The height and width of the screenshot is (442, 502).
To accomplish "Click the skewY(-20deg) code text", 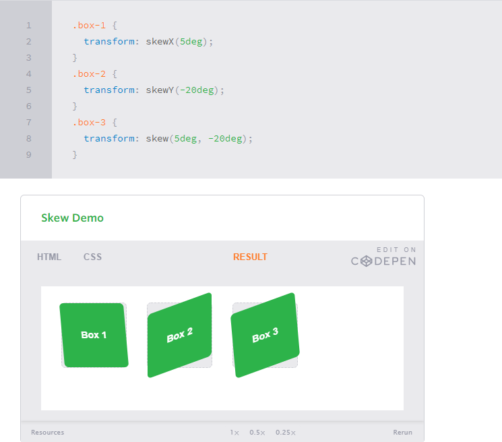I will (x=185, y=90).
